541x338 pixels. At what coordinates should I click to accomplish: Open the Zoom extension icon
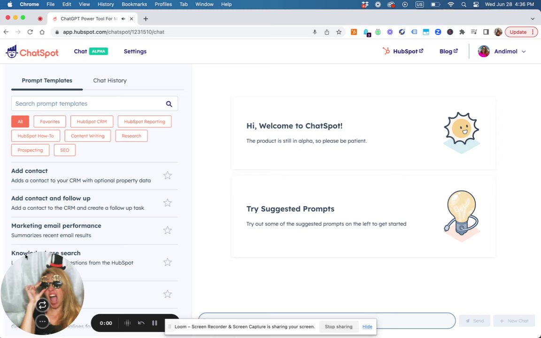tap(438, 32)
